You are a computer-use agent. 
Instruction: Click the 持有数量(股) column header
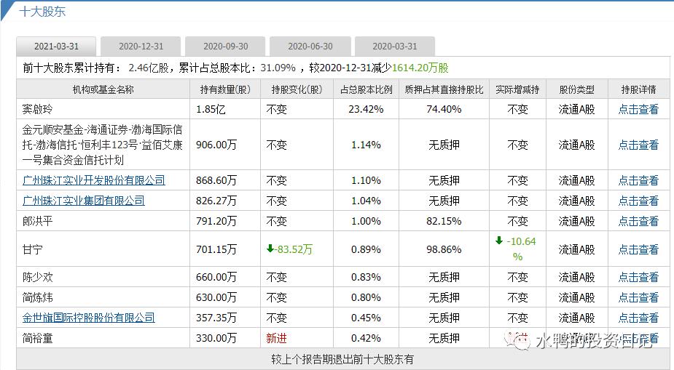(225, 89)
